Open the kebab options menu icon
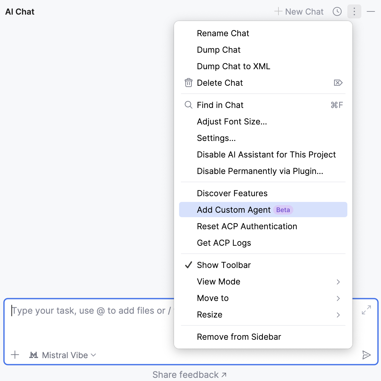This screenshot has width=381, height=381. 354,11
